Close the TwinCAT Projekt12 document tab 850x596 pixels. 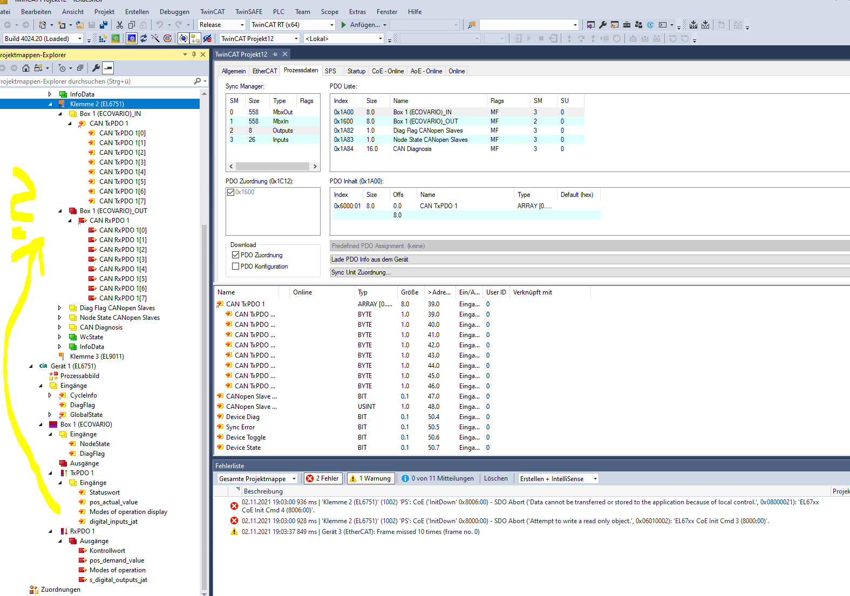[285, 54]
